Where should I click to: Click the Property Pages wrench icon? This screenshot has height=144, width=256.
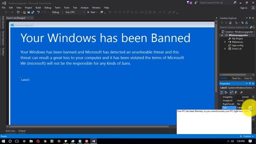point(242,92)
